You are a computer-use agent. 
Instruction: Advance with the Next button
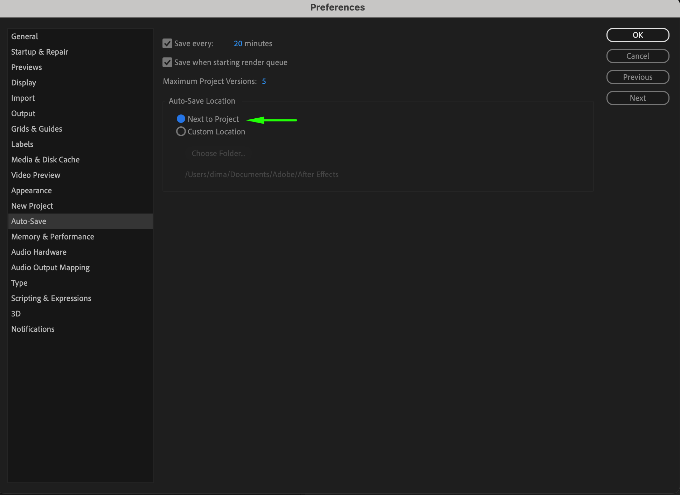637,98
